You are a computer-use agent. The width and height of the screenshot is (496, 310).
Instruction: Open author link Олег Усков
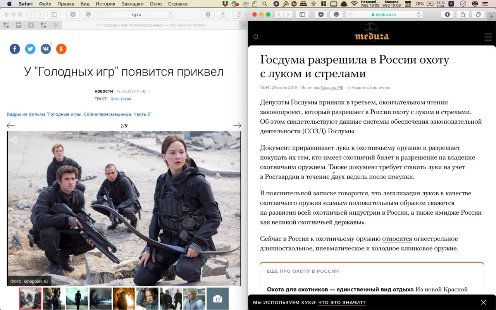[121, 99]
